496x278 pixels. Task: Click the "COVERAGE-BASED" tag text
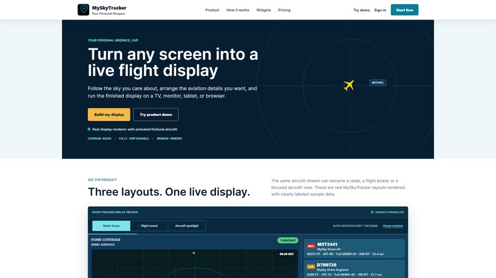(x=99, y=139)
